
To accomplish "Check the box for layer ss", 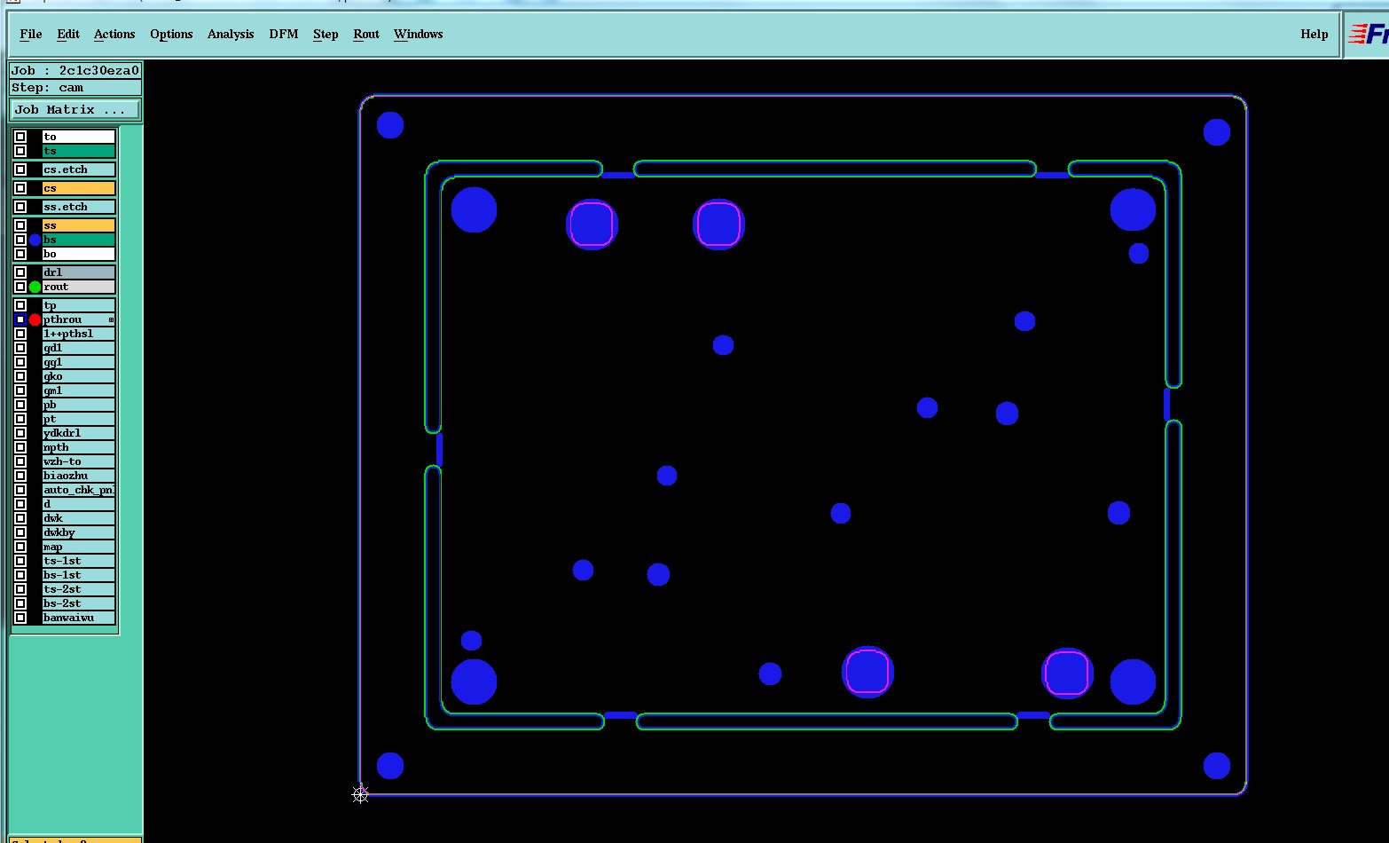I will (20, 225).
